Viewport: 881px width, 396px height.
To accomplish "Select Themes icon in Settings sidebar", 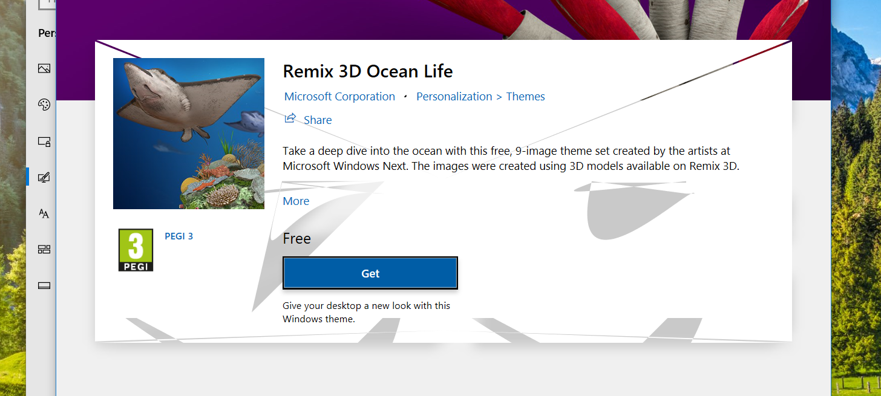I will pos(44,177).
